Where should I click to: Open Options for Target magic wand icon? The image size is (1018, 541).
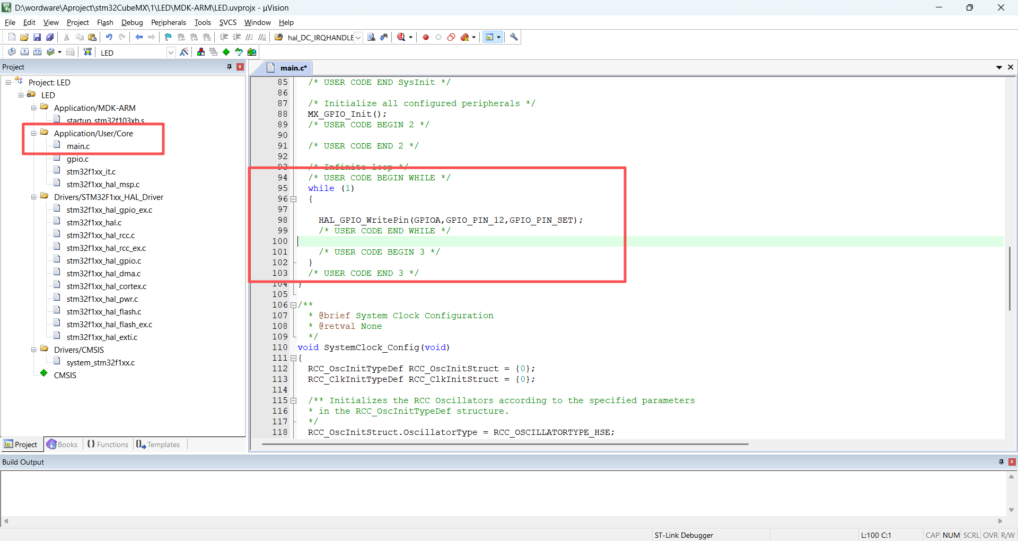coord(184,52)
